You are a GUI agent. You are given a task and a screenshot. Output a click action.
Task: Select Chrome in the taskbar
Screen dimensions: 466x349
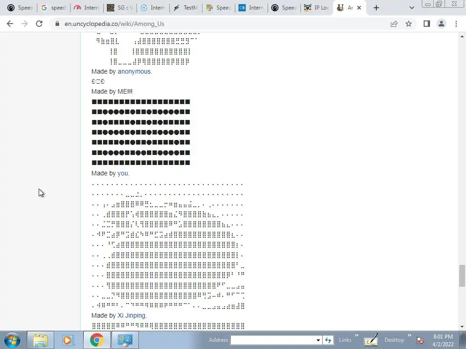pos(96,340)
